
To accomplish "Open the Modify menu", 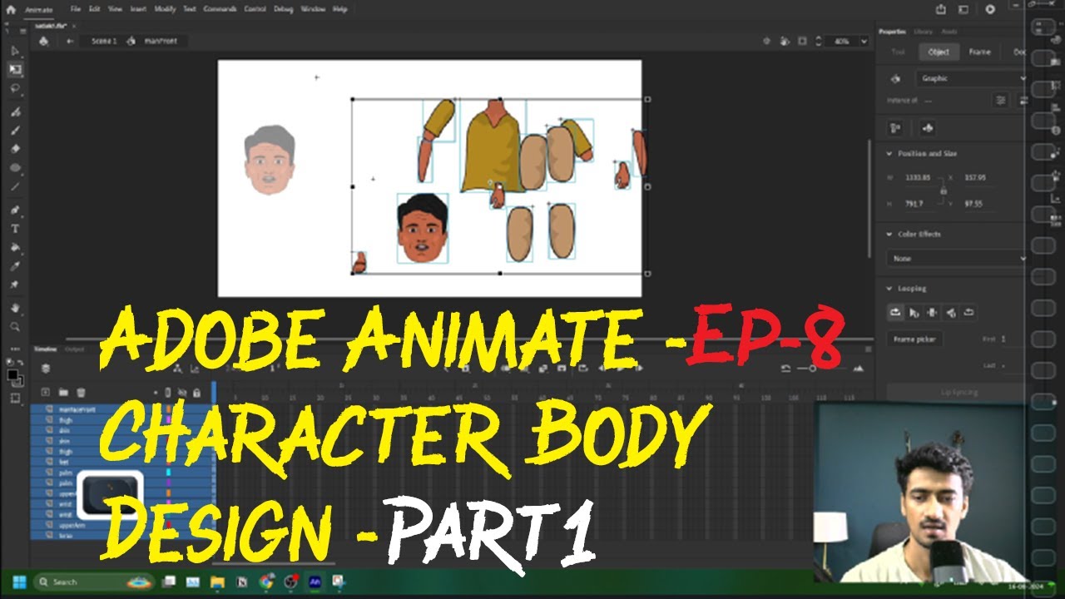I will tap(165, 9).
